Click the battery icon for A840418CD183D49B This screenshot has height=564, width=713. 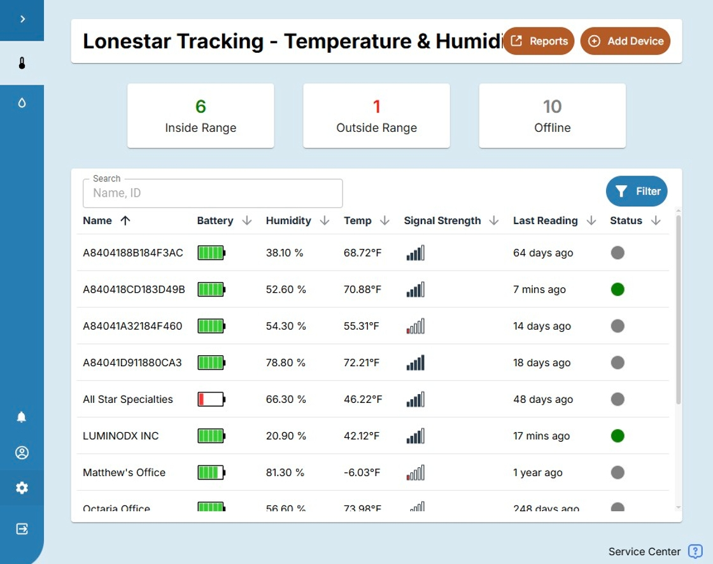click(x=211, y=289)
